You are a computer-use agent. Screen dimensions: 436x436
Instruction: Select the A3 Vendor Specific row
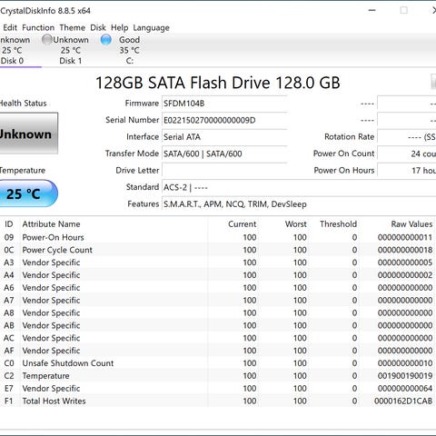218,263
